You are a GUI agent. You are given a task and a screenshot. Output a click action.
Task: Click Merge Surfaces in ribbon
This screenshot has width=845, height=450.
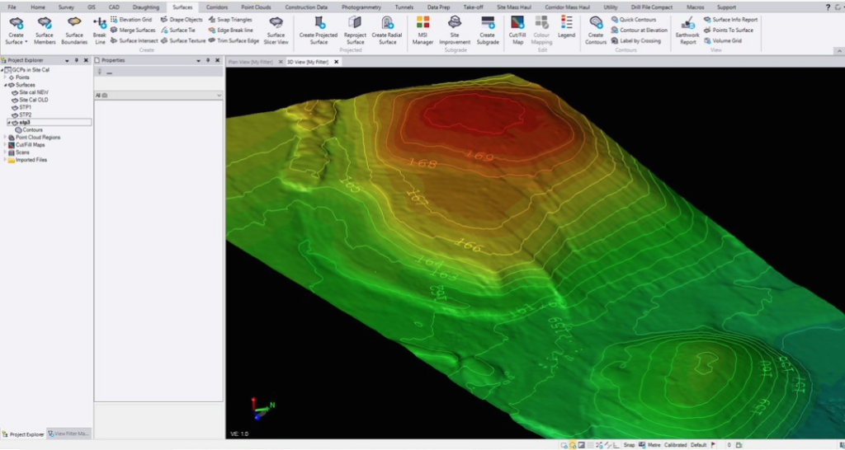(133, 30)
